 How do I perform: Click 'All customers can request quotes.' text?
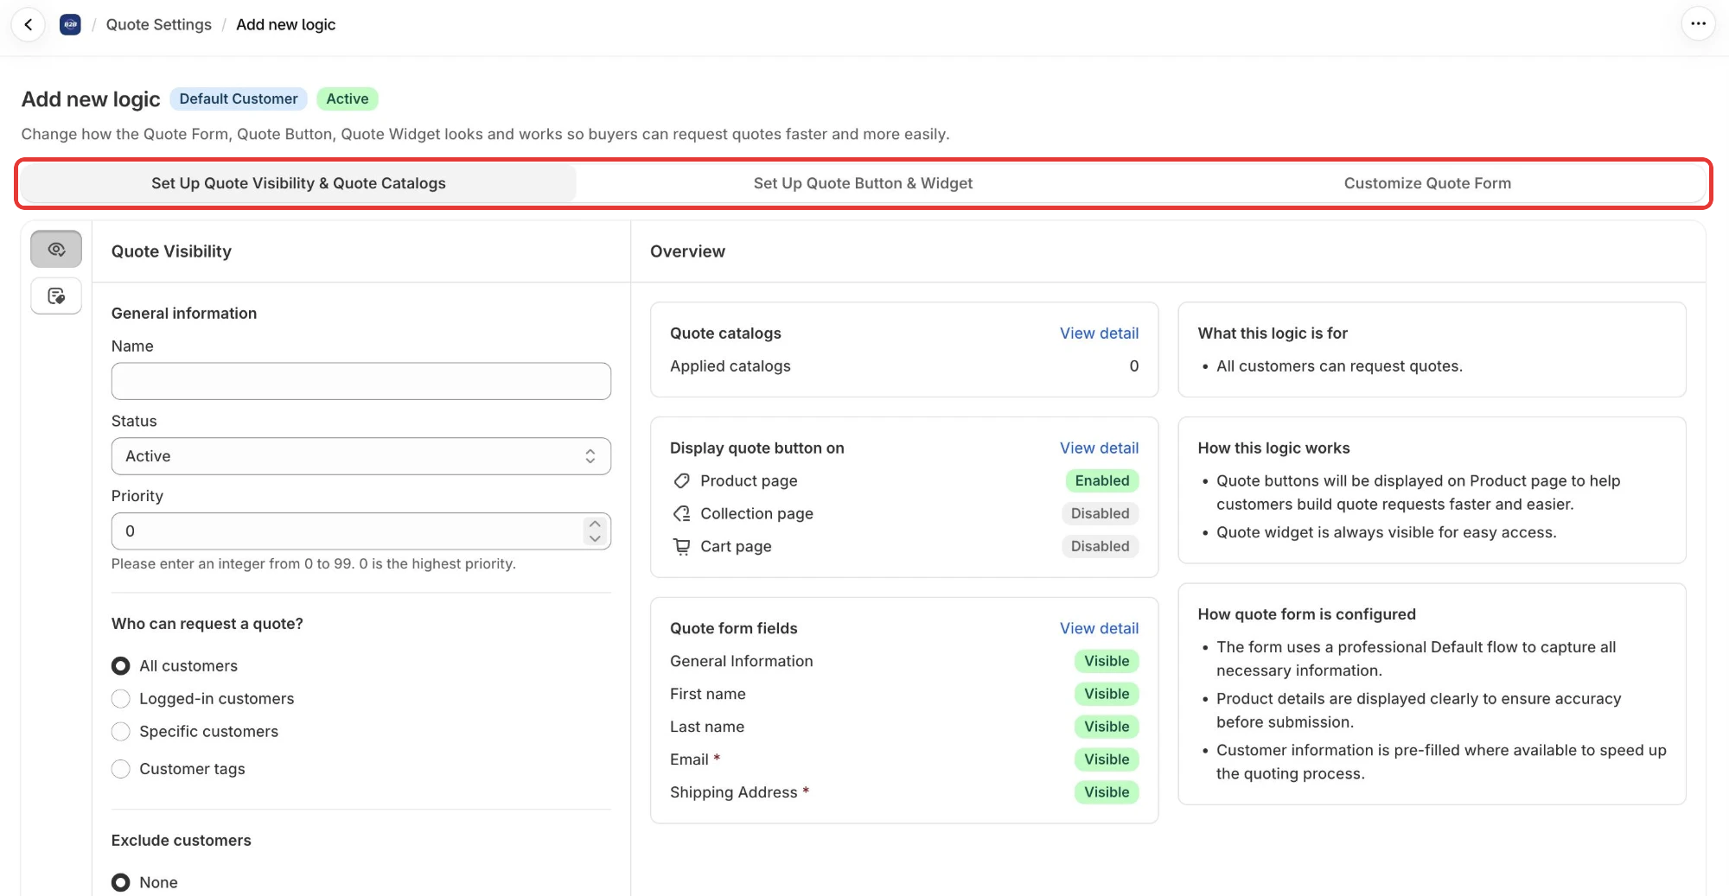[1339, 365]
